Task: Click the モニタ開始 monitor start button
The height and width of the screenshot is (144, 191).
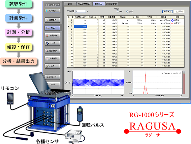Action: tap(179, 12)
